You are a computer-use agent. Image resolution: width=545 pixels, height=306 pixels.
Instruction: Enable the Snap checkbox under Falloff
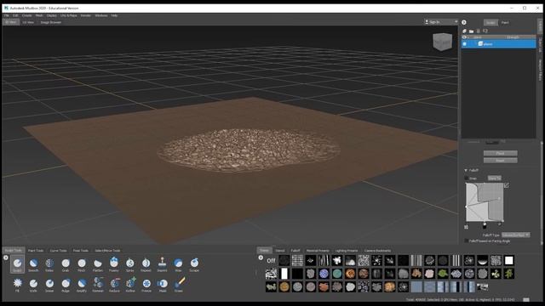tap(467, 178)
